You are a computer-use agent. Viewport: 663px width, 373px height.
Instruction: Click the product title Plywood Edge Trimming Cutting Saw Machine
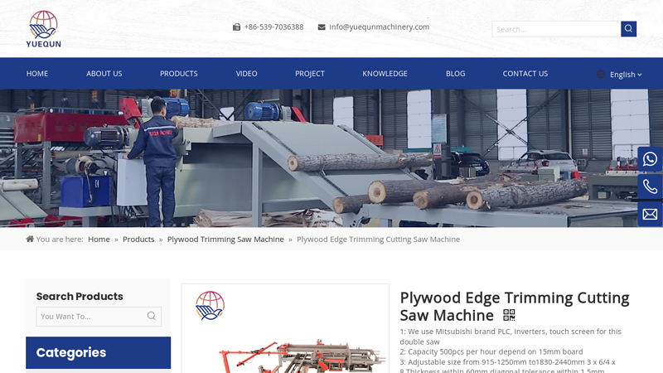[515, 306]
